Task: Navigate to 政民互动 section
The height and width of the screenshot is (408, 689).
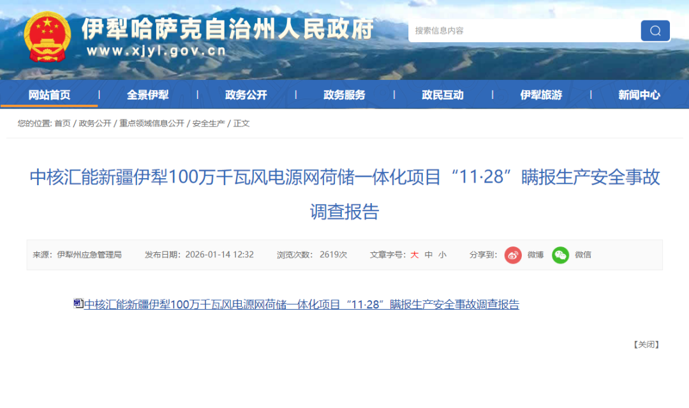Action: coord(443,94)
